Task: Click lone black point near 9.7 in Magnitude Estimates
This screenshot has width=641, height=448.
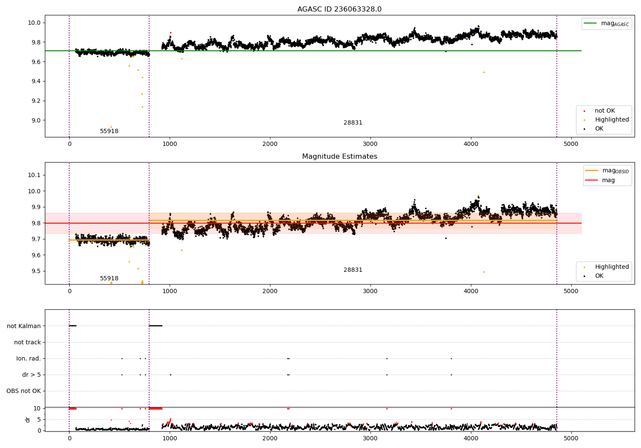Action: coord(446,238)
